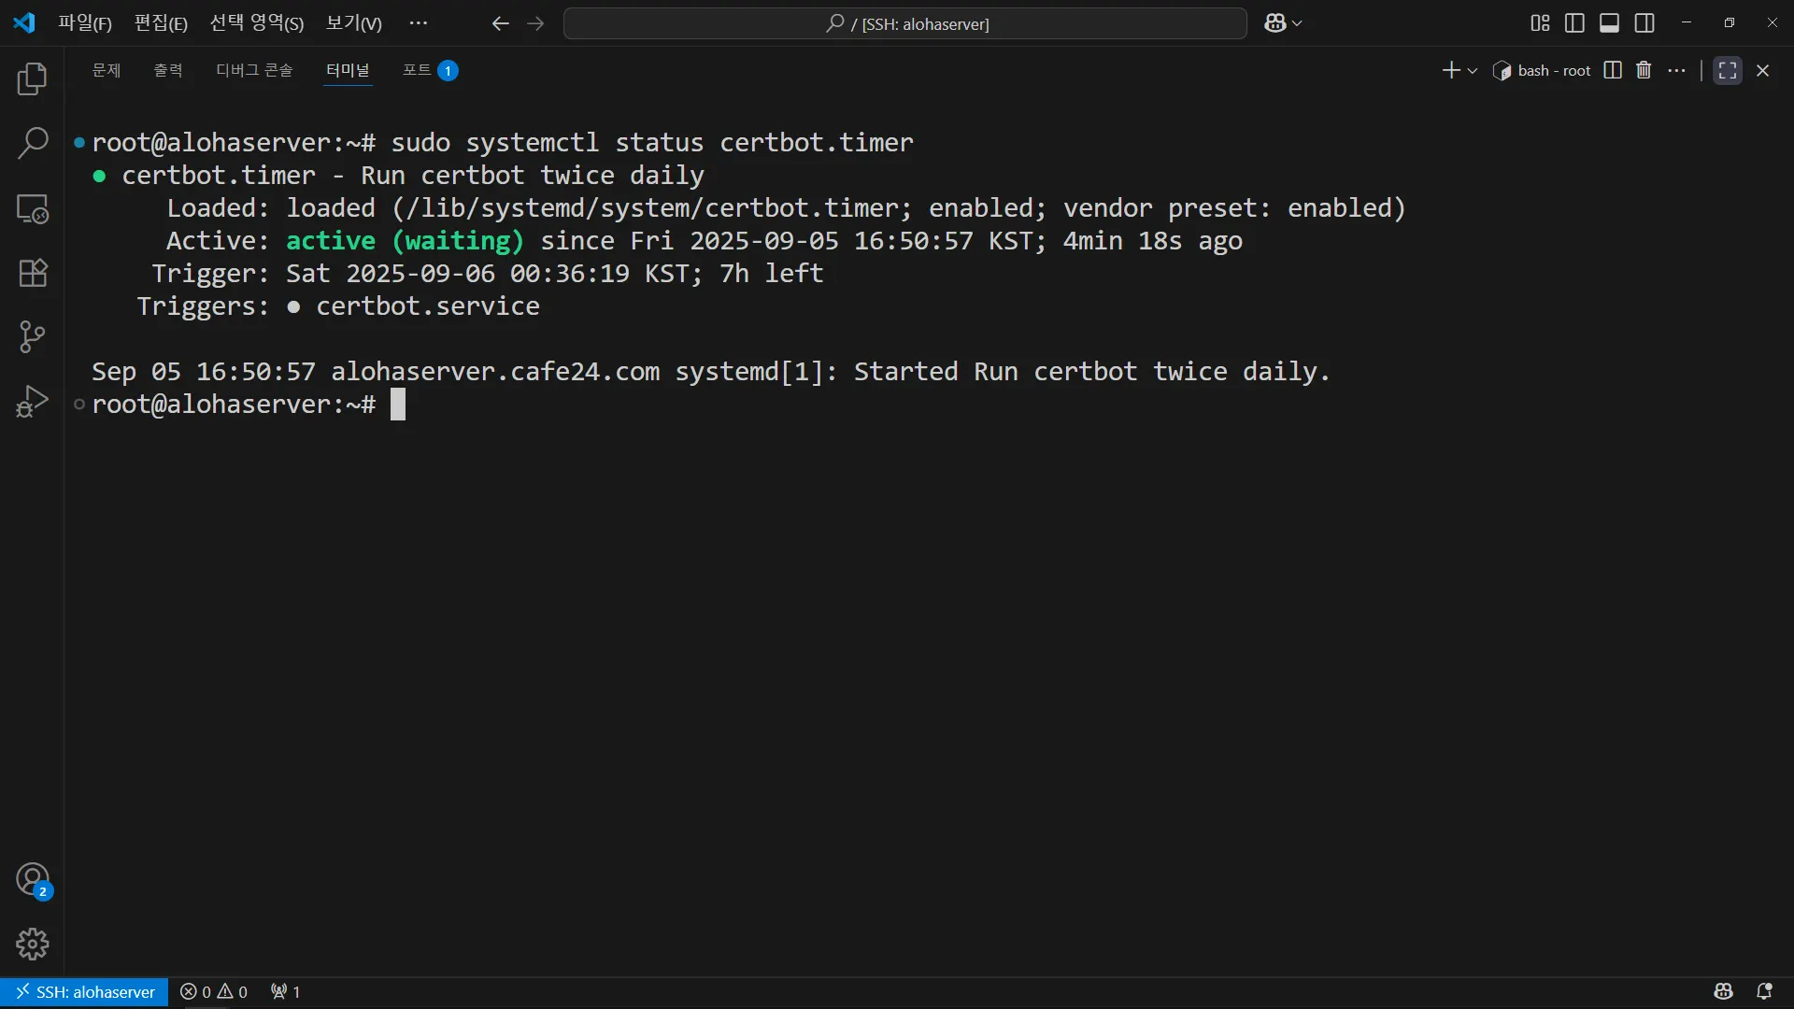The image size is (1794, 1009).
Task: Toggle maximized panel size button
Action: click(x=1727, y=70)
